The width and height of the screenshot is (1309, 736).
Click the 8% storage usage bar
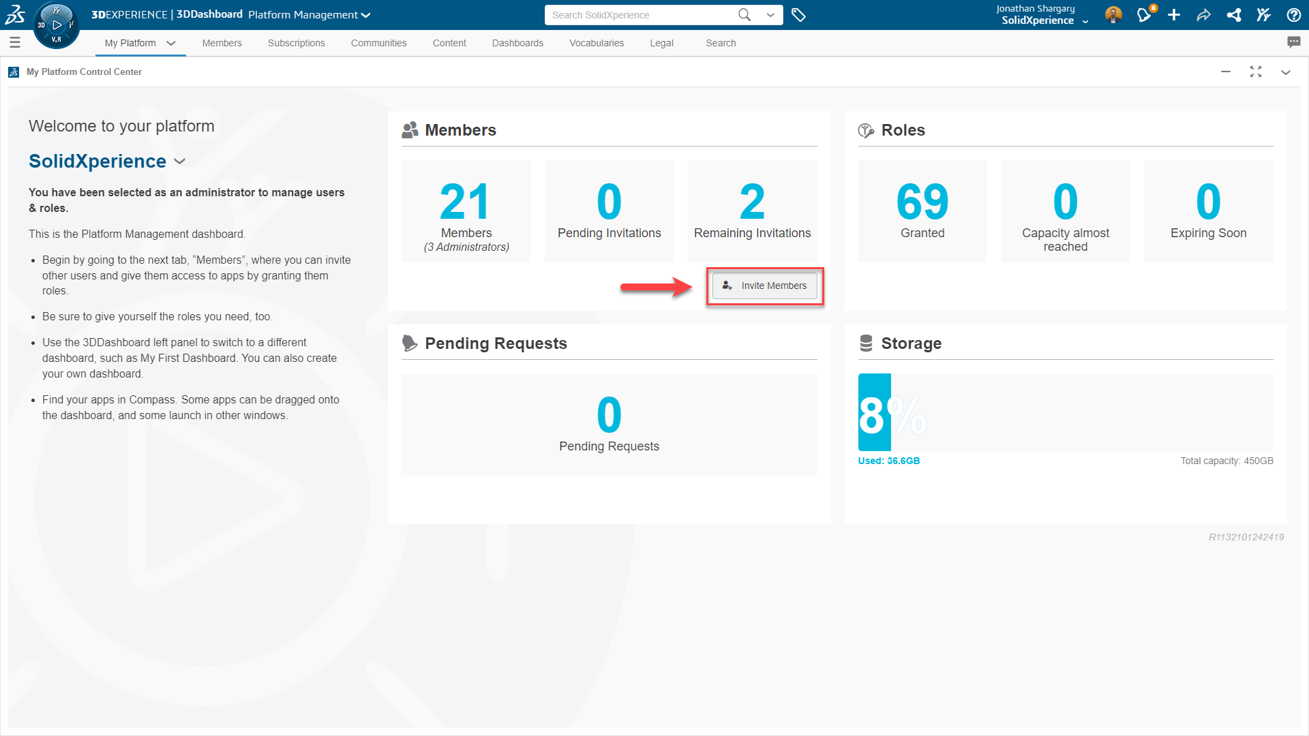tap(1066, 412)
